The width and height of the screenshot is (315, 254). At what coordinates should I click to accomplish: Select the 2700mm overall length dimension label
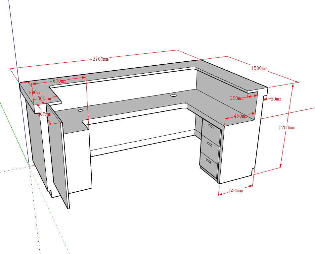click(101, 59)
